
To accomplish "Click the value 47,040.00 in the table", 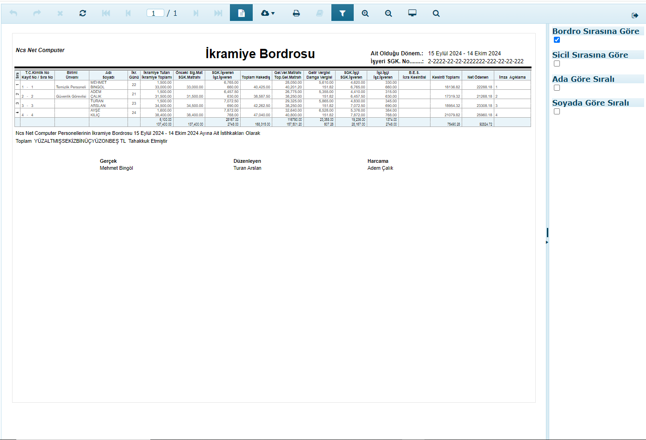I will [x=262, y=115].
